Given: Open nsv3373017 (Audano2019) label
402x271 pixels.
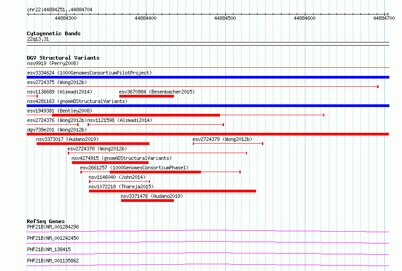Looking at the screenshot, I should coord(67,139).
